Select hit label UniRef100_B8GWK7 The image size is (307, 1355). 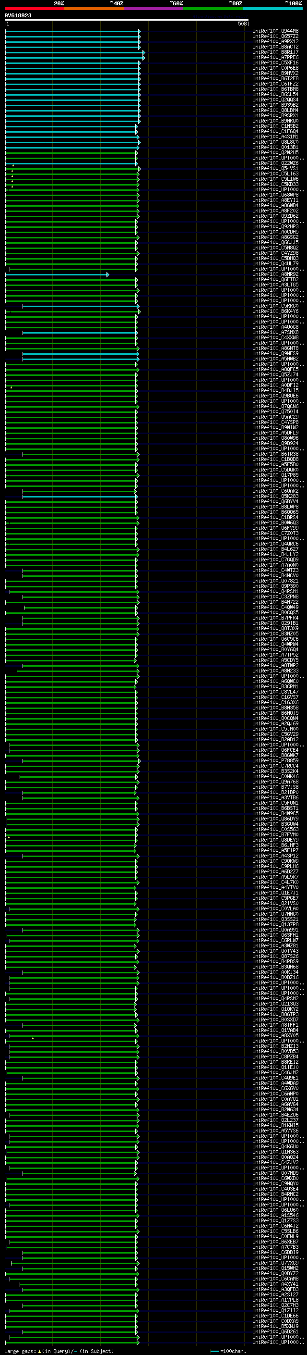(275, 755)
